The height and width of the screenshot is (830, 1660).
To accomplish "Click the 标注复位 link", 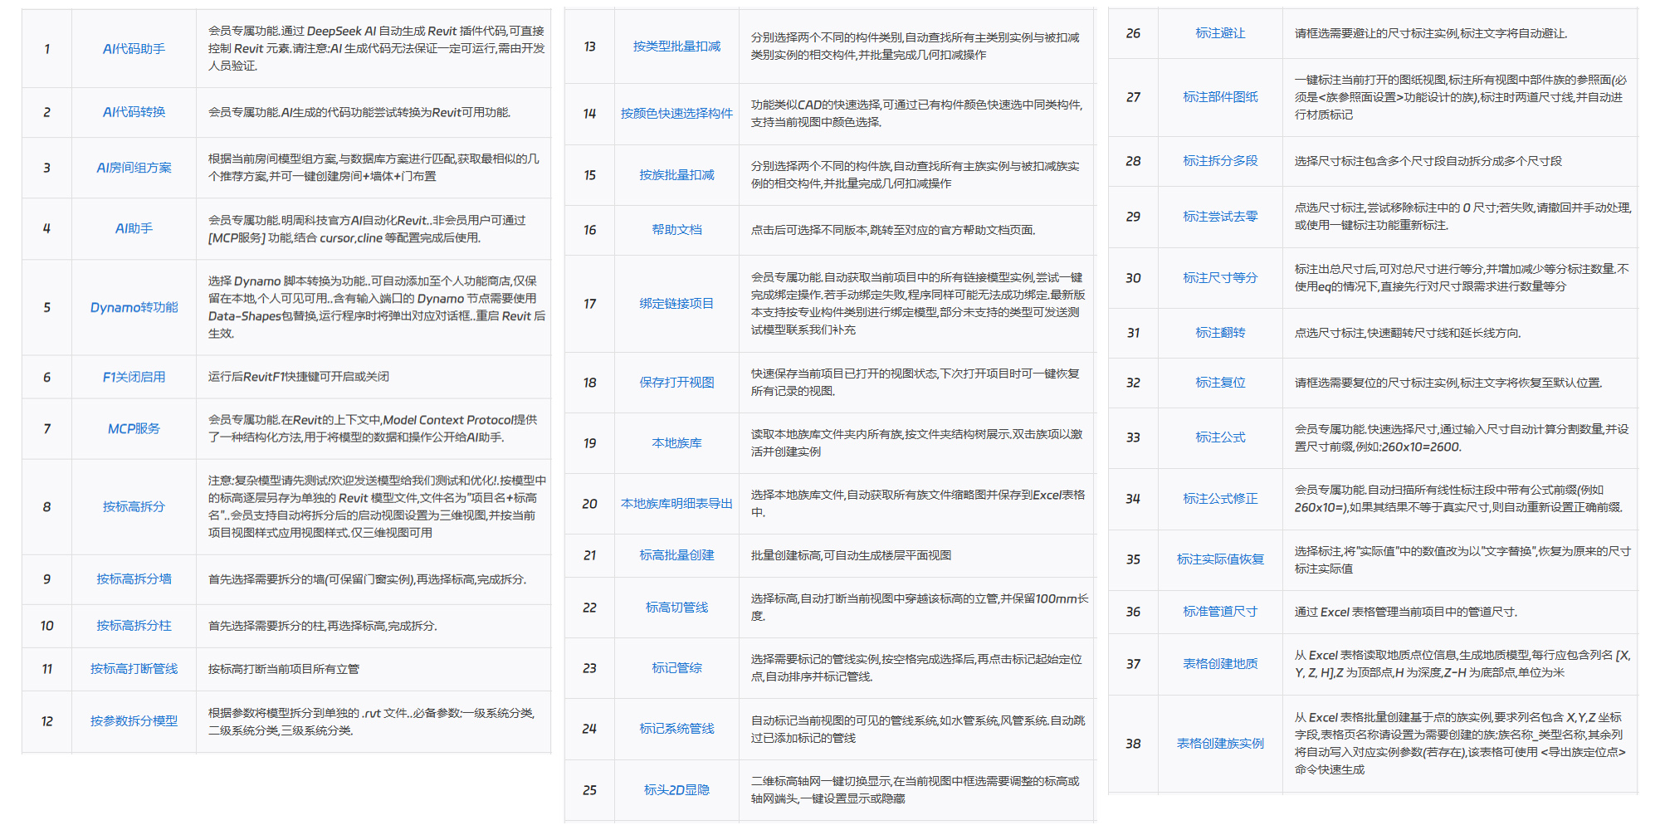I will click(1220, 382).
